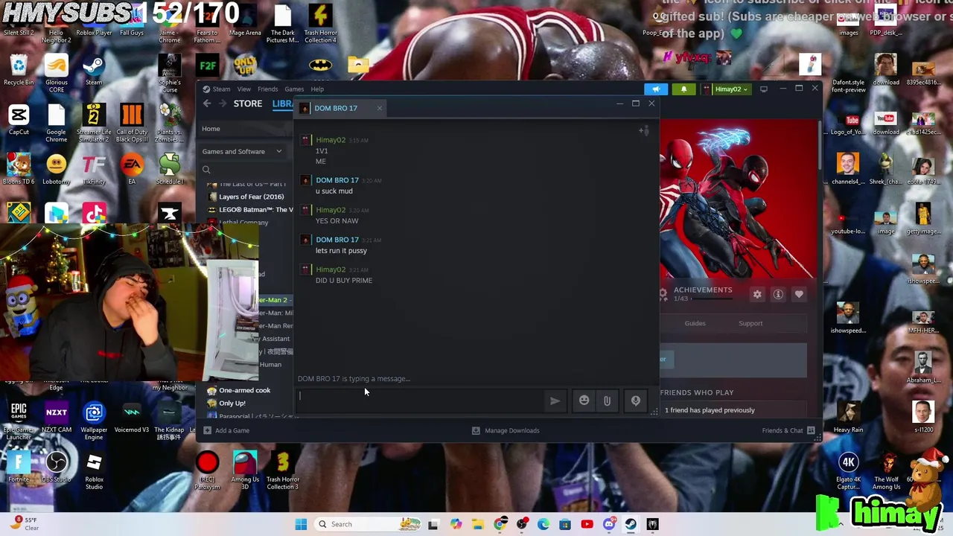Open the Epic Games Launcher desktop icon
The height and width of the screenshot is (536, 953).
pyautogui.click(x=19, y=421)
